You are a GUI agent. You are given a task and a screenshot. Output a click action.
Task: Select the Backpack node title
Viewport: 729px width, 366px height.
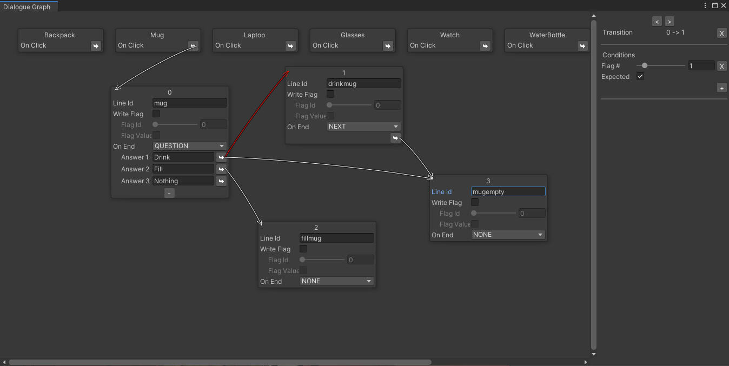[59, 35]
